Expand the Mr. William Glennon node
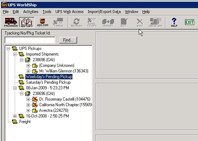 [x=28, y=71]
